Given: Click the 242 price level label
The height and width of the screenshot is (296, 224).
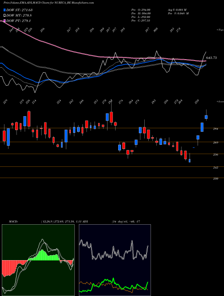Looking at the screenshot, I should pos(215,167).
